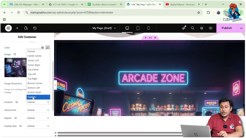Select Custom in the position list
Screen dimensions: 246x138
pyautogui.click(x=38, y=97)
